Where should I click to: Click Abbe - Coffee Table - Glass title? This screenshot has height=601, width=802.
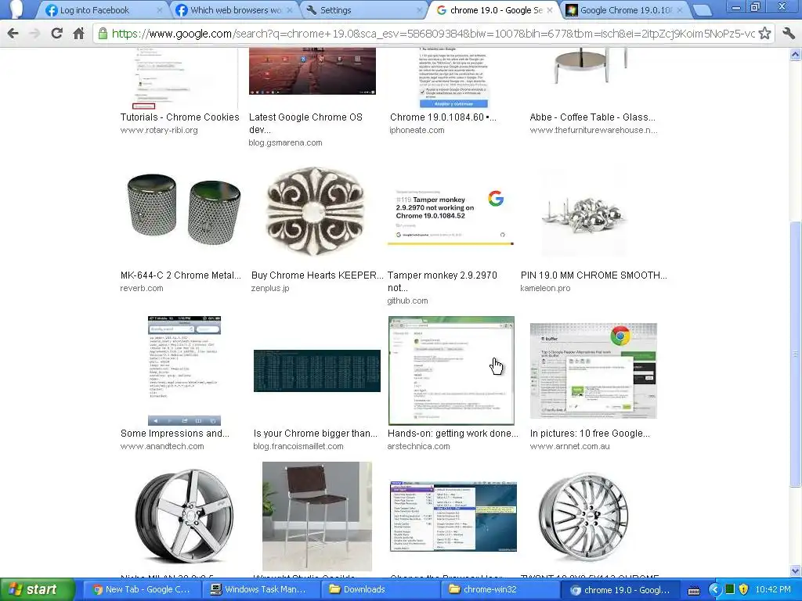pos(592,117)
